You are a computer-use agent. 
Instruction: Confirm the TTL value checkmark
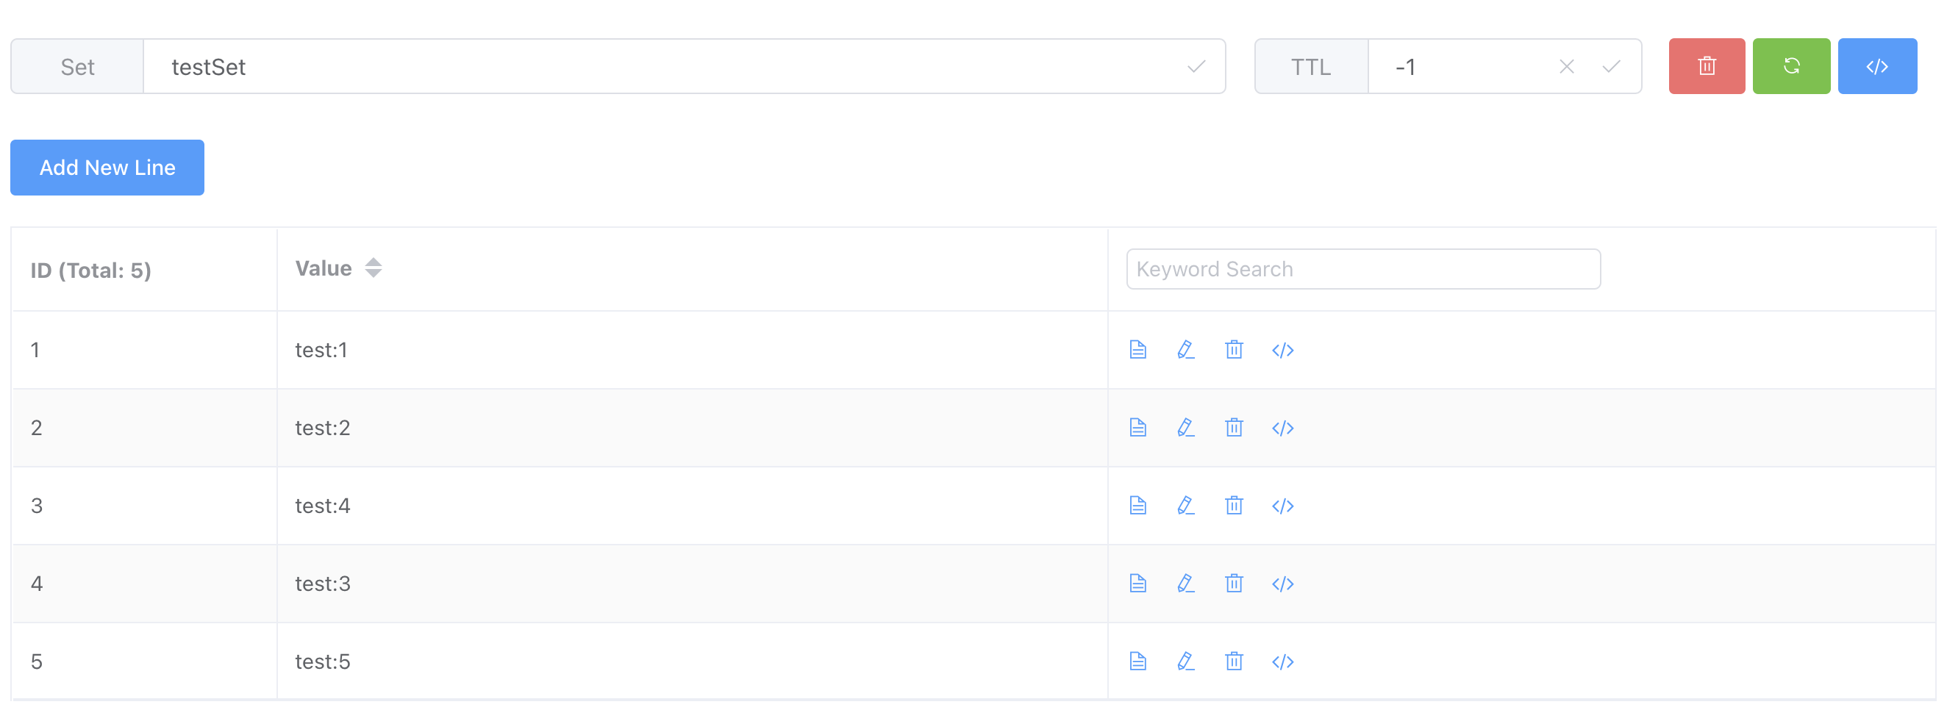[1611, 66]
